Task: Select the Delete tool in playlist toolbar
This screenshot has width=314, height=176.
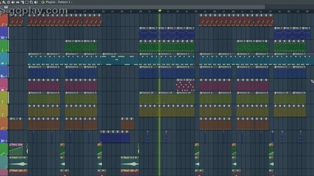Action: (8, 2)
